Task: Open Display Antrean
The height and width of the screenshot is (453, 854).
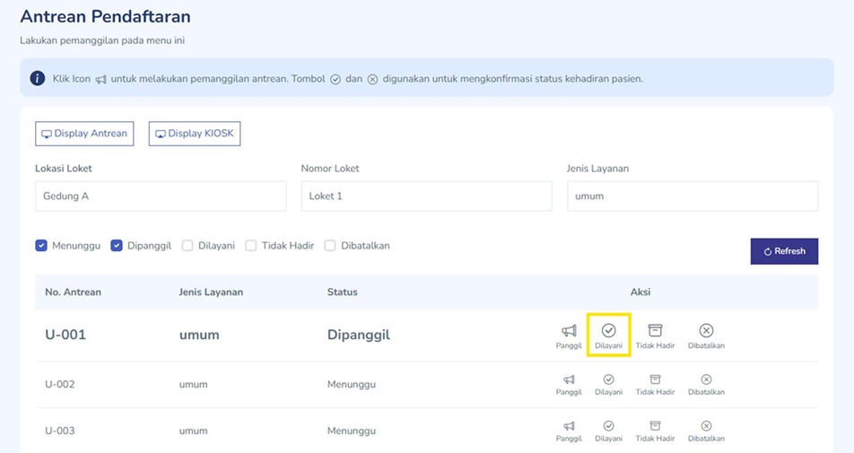Action: coord(84,134)
